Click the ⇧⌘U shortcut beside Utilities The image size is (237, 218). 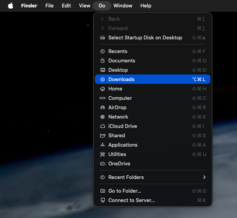coord(199,154)
